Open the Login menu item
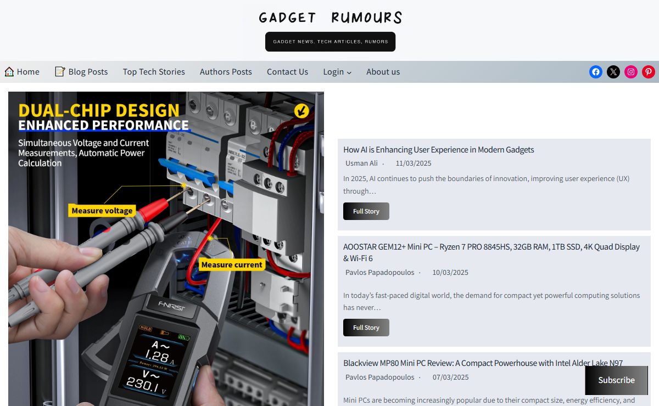 (x=333, y=72)
